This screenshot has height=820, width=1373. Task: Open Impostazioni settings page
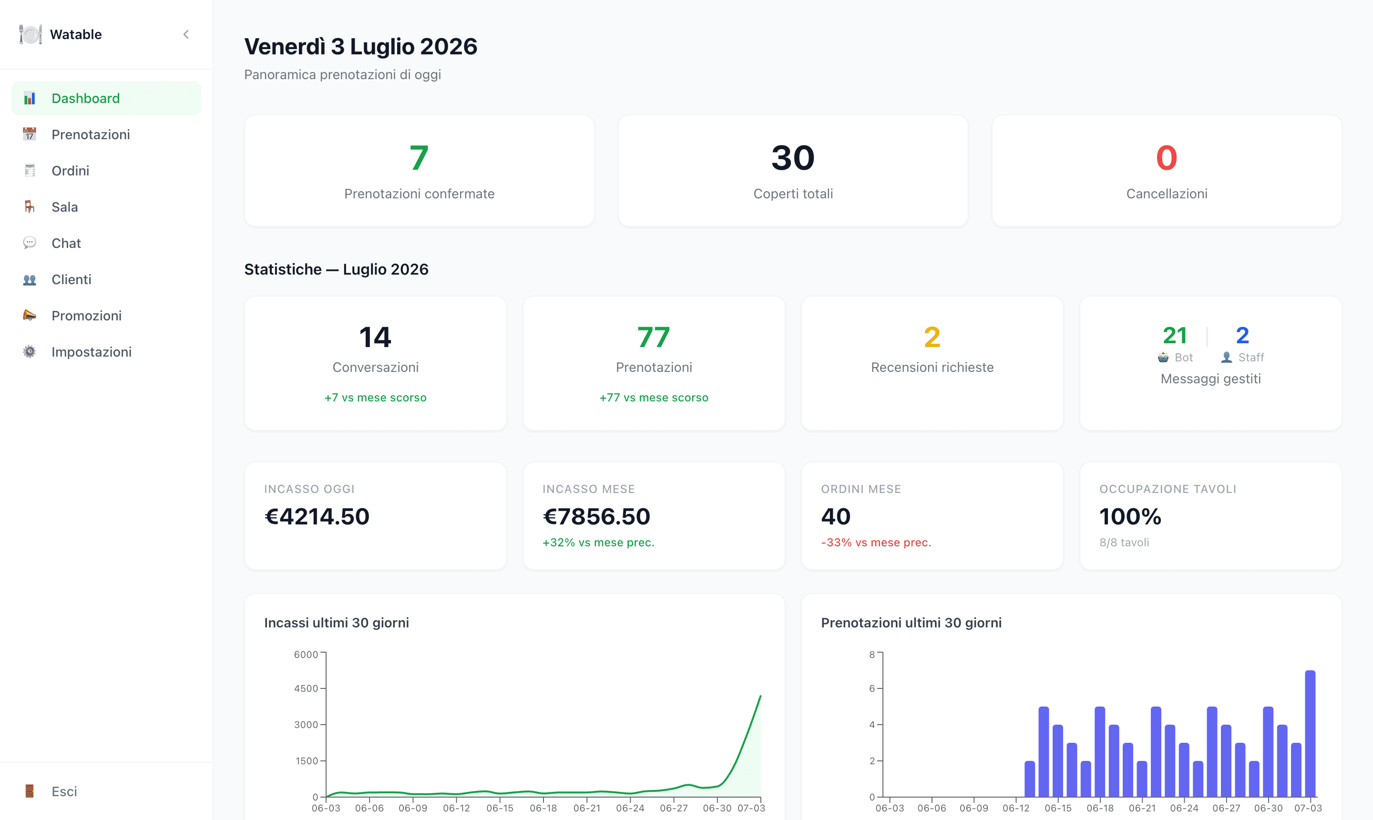tap(106, 352)
